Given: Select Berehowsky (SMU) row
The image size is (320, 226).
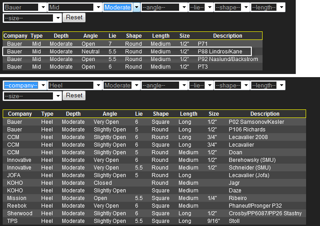Looking at the screenshot, I should (x=154, y=160).
